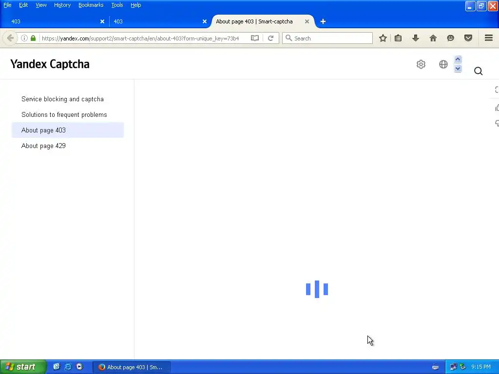Click the thumbs down feedback icon
This screenshot has width=499, height=374.
click(x=497, y=123)
